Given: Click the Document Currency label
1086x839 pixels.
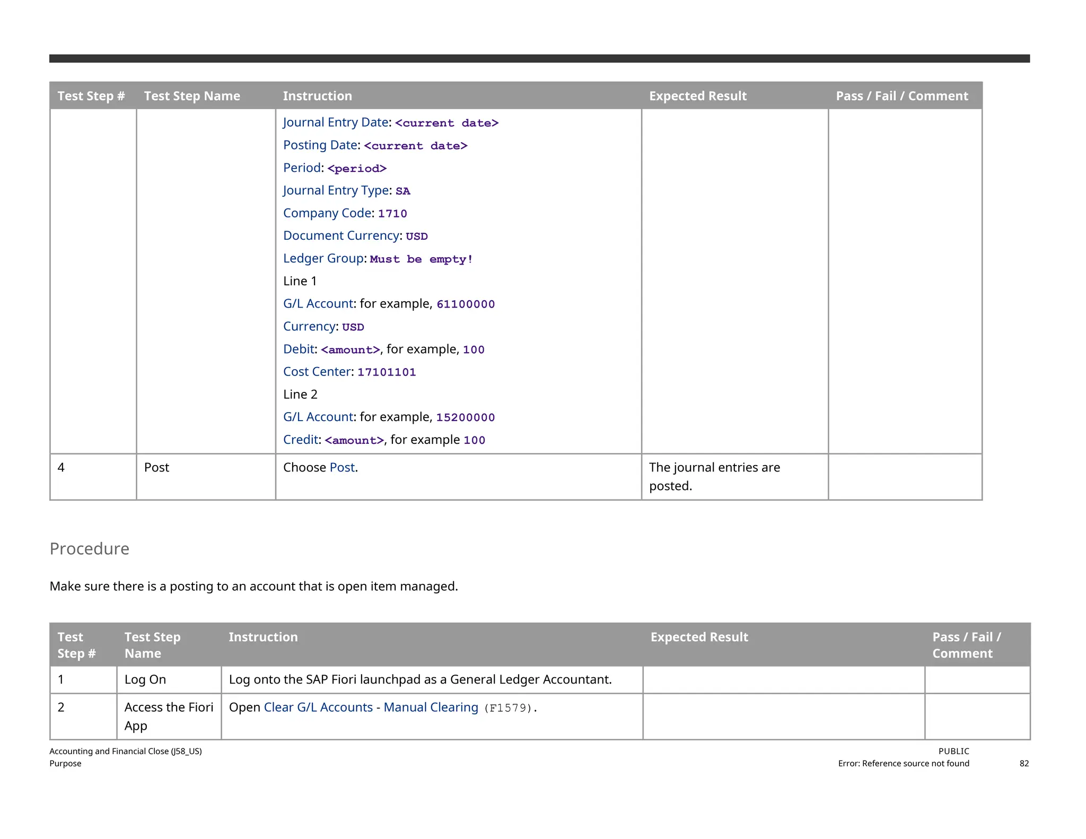Looking at the screenshot, I should [341, 236].
